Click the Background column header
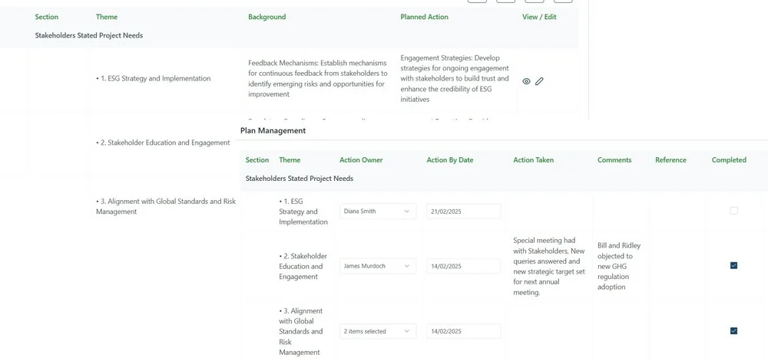The image size is (768, 361). click(266, 17)
